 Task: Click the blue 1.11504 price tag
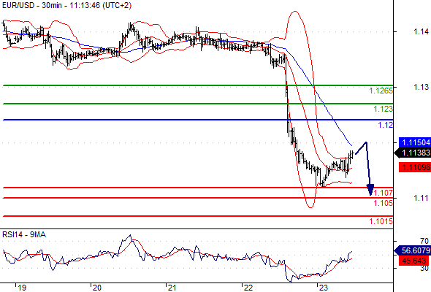pyautogui.click(x=415, y=142)
